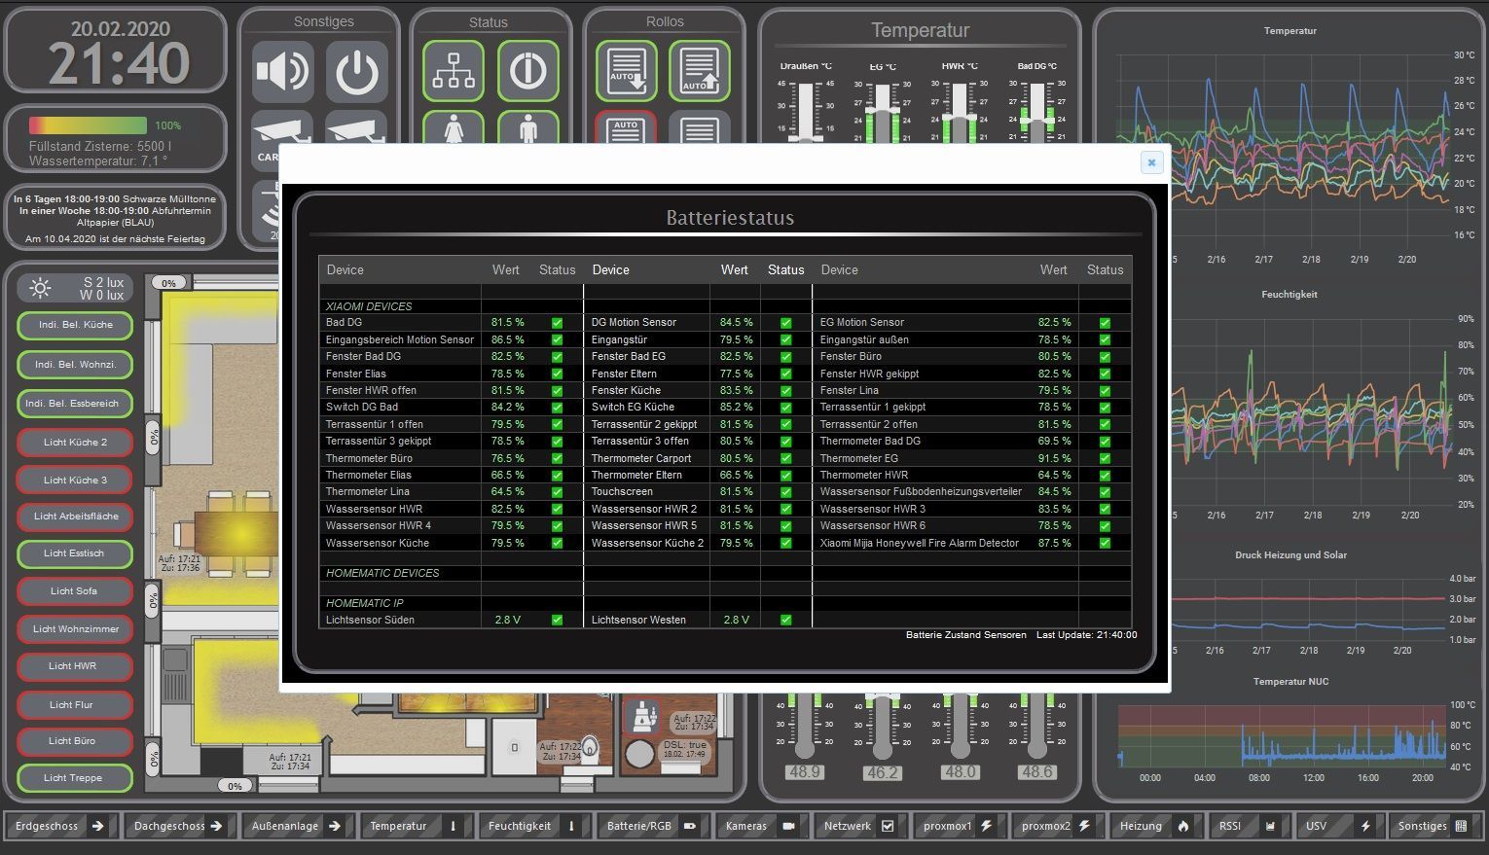The width and height of the screenshot is (1489, 855).
Task: Toggle the Licht Sofa light switch
Action: [75, 591]
